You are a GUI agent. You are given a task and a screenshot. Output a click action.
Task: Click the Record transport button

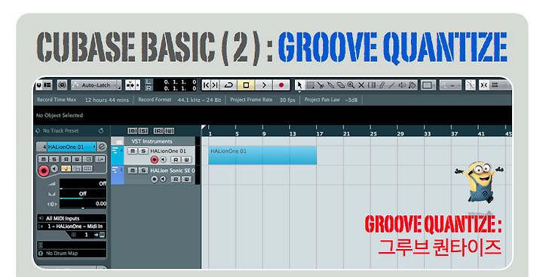click(x=281, y=85)
